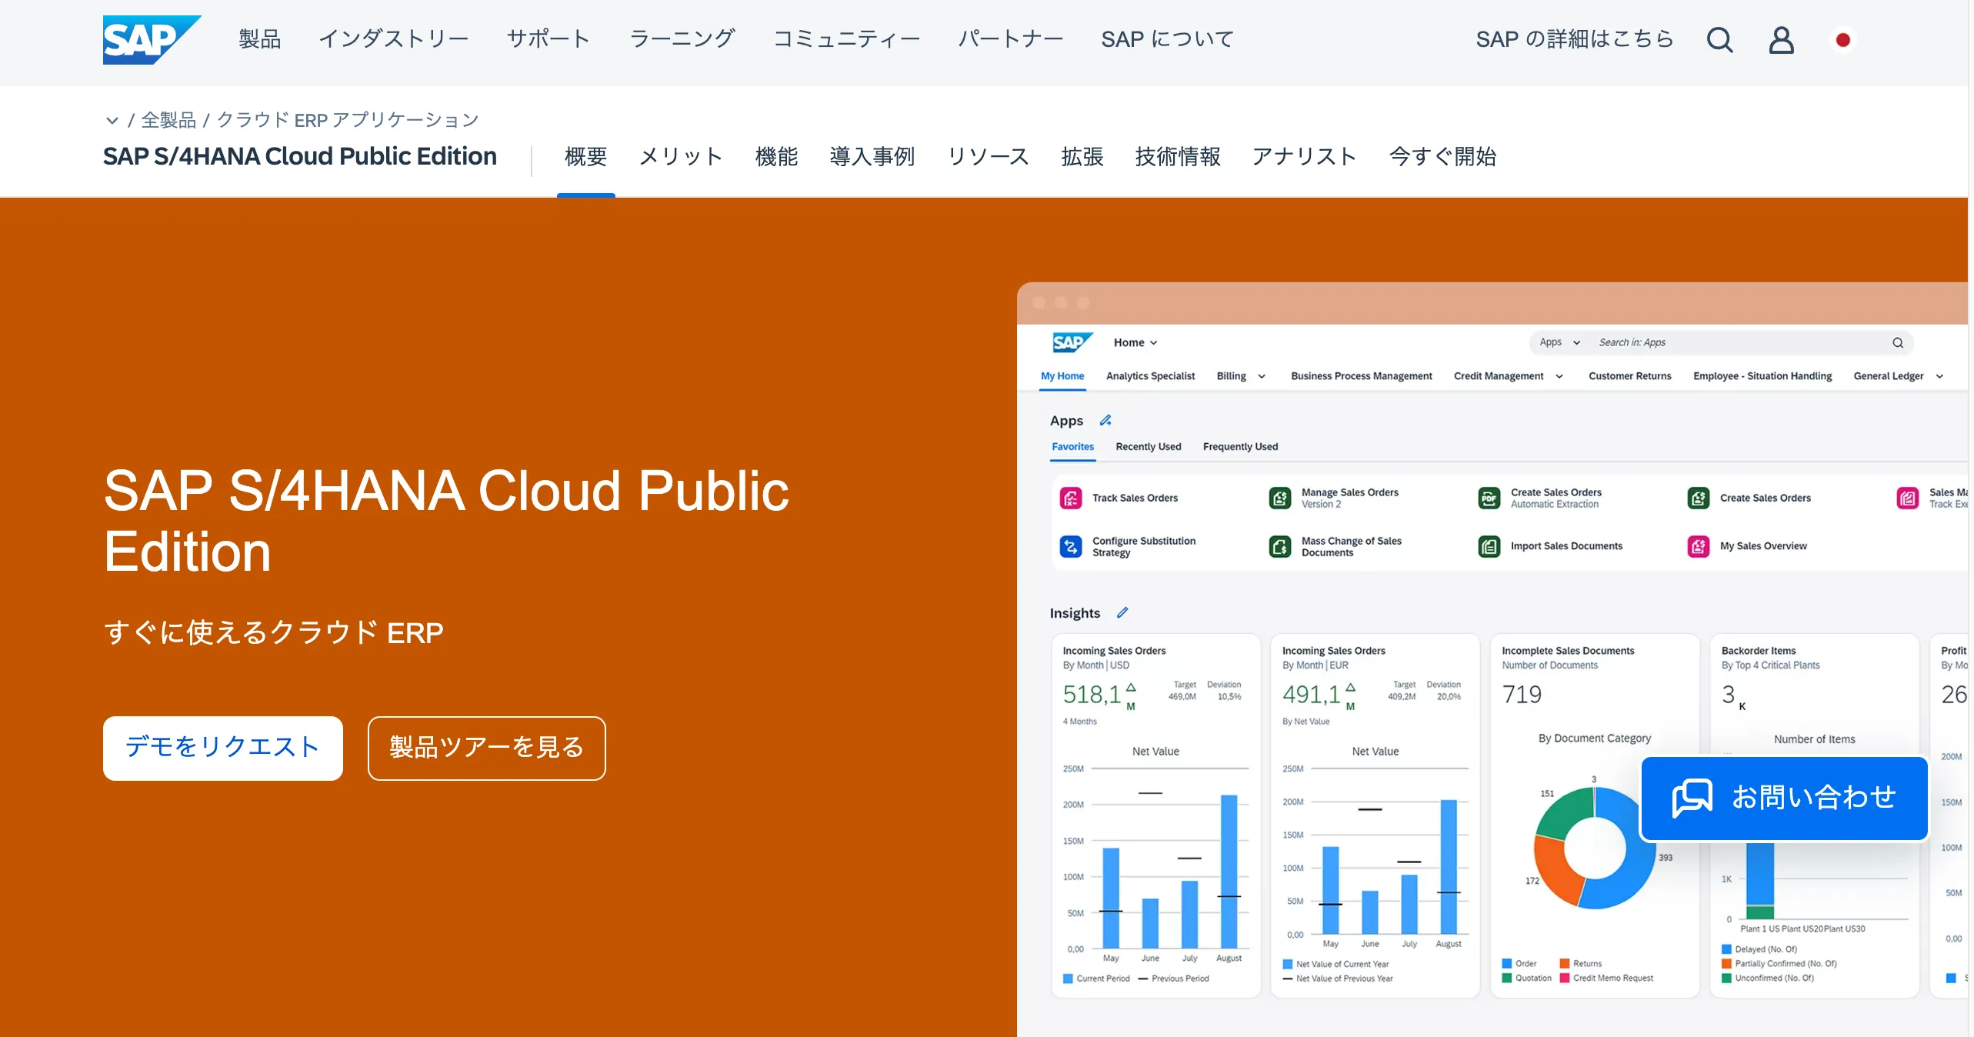Viewport: 1974px width, 1037px height.
Task: Click the Backorder Items card title
Action: click(x=1758, y=651)
